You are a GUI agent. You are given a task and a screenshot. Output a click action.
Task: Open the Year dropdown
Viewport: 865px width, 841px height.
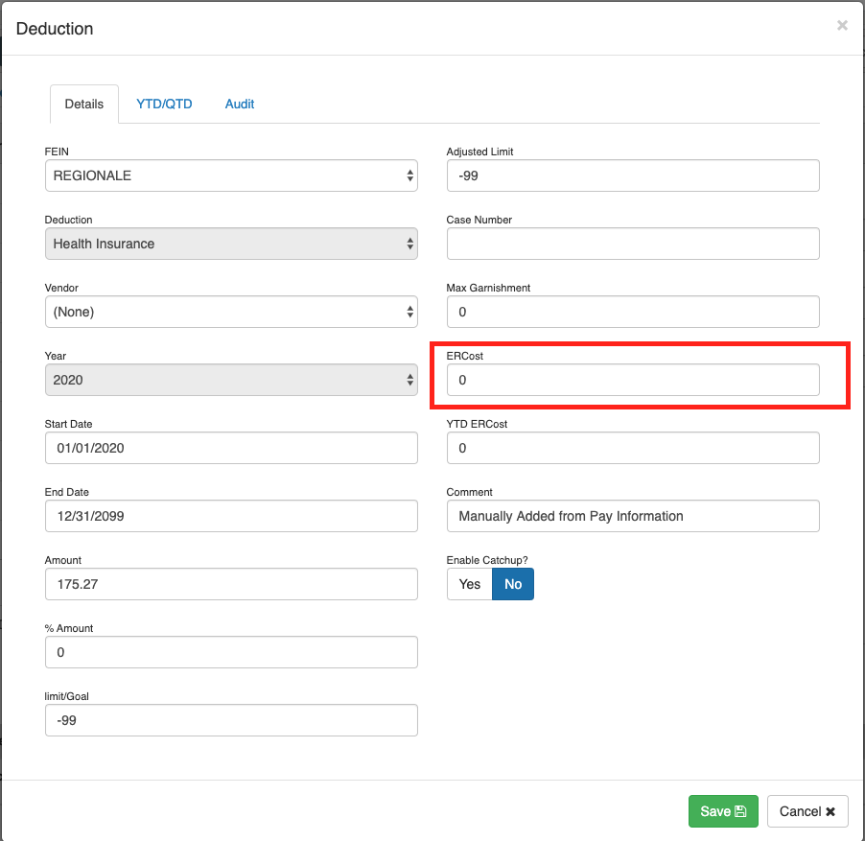pyautogui.click(x=231, y=380)
